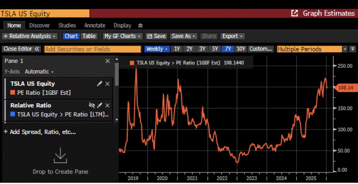
Task: Edit Relative Ratio series with pencil icon
Action: 99,105
